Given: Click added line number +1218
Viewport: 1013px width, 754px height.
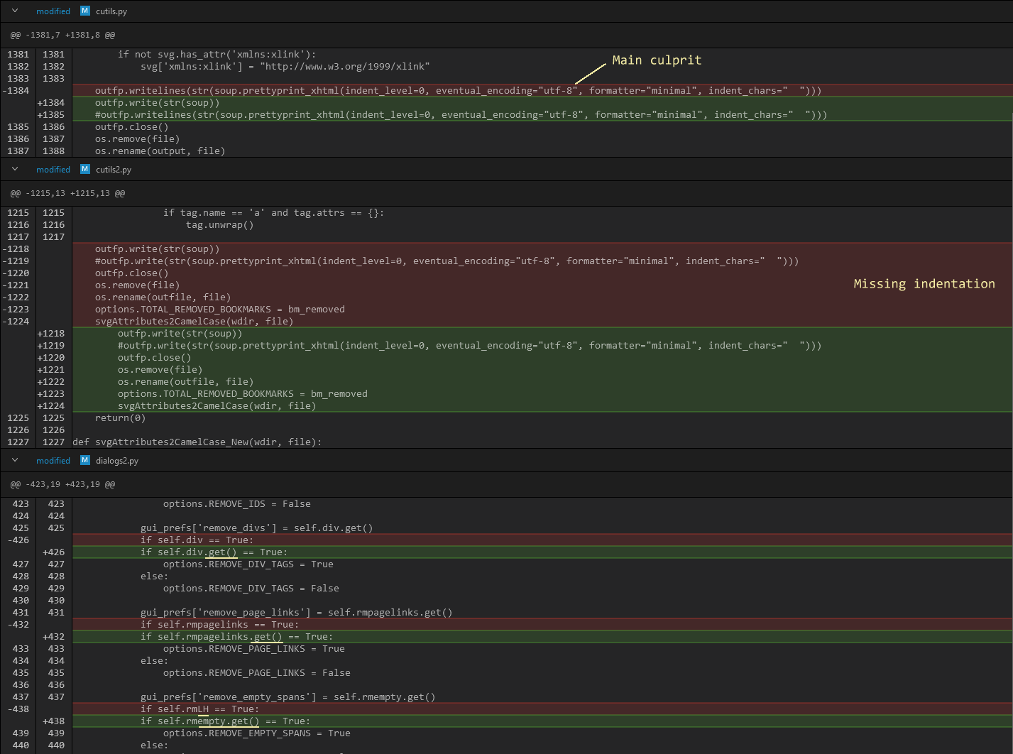Looking at the screenshot, I should point(50,334).
